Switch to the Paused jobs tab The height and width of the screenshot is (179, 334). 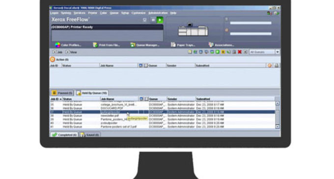coord(62,93)
